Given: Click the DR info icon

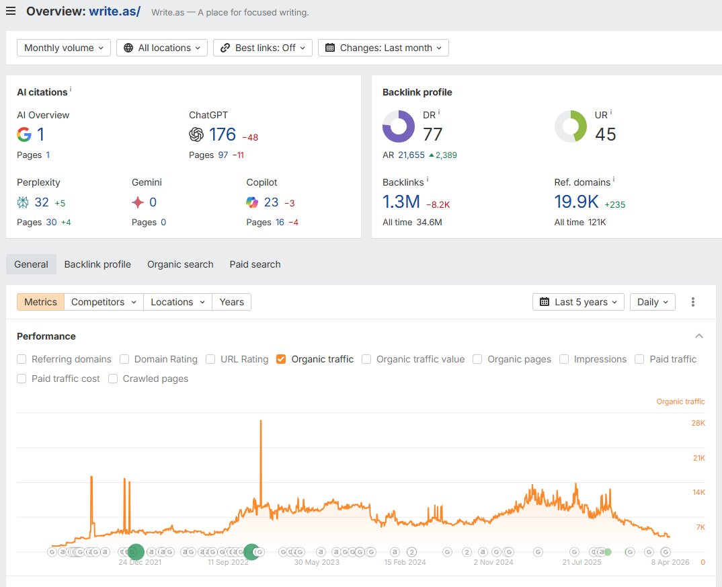Looking at the screenshot, I should click(439, 112).
